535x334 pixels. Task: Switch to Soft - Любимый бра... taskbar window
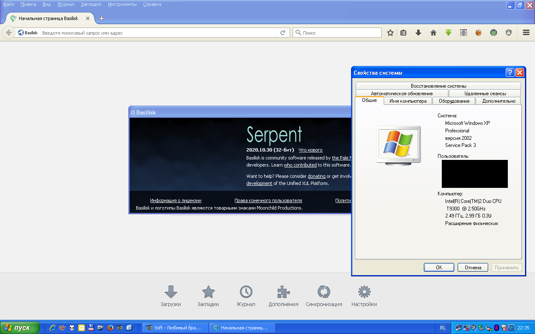click(x=176, y=328)
